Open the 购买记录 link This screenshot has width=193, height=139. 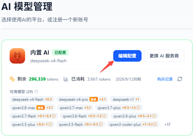click(165, 79)
